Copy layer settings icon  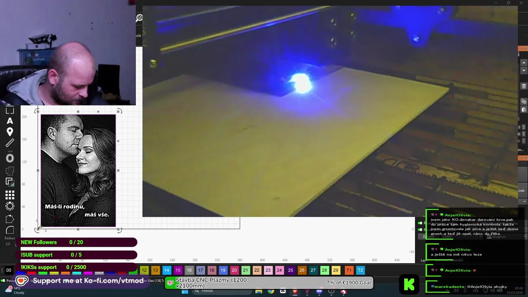[524, 101]
